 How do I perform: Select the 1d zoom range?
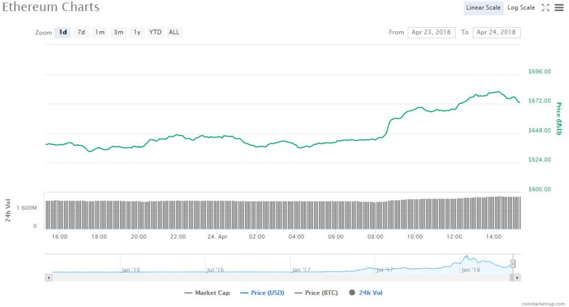pyautogui.click(x=63, y=32)
